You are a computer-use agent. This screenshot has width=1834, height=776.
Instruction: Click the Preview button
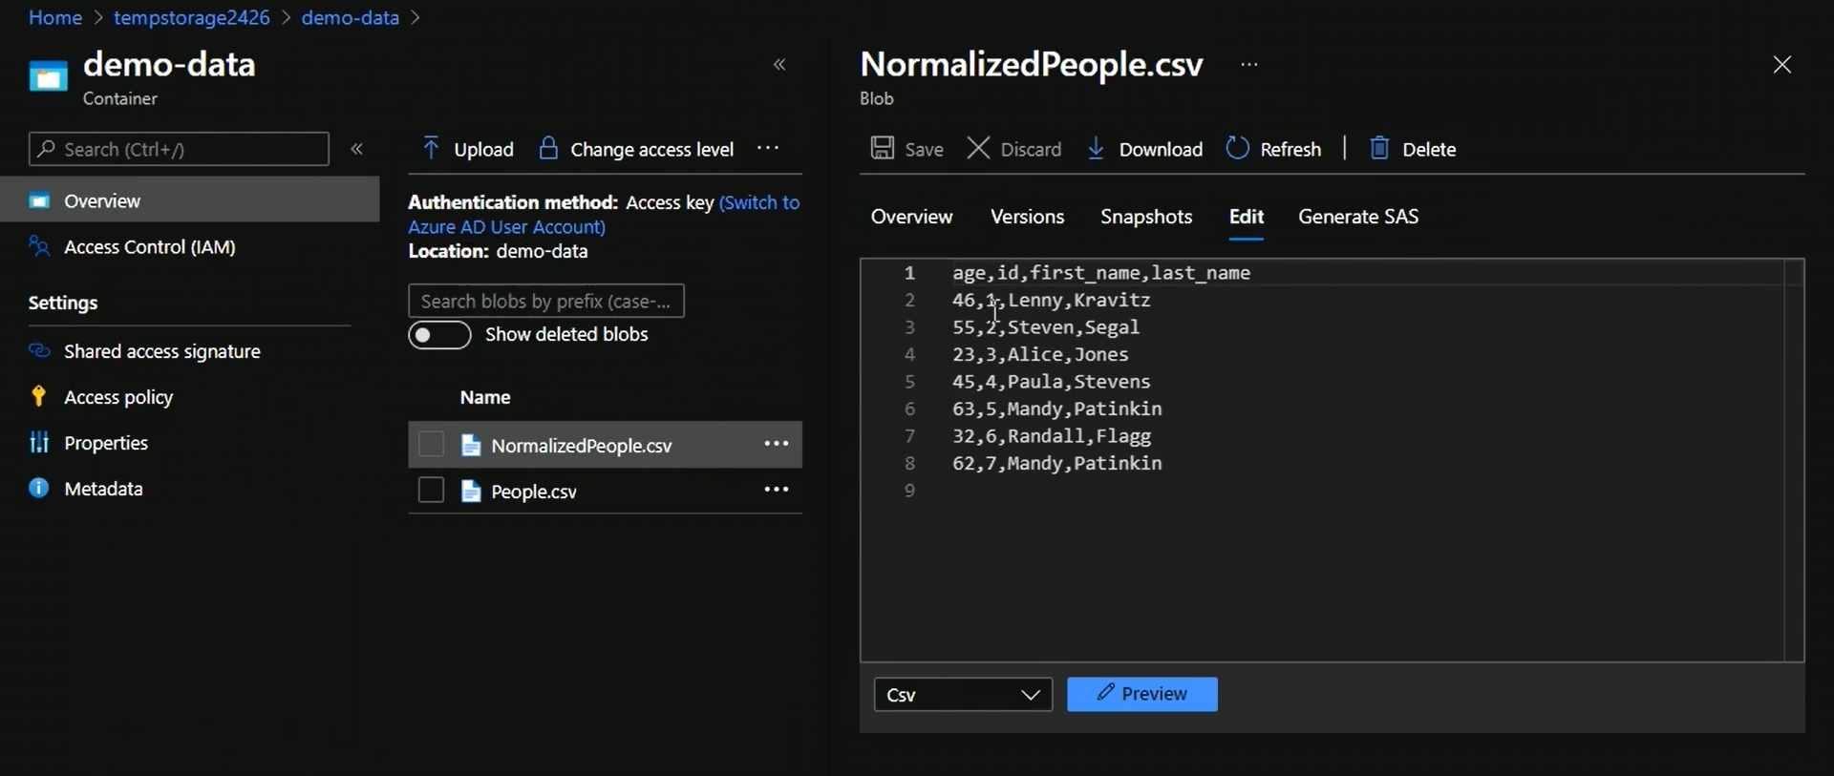point(1141,694)
